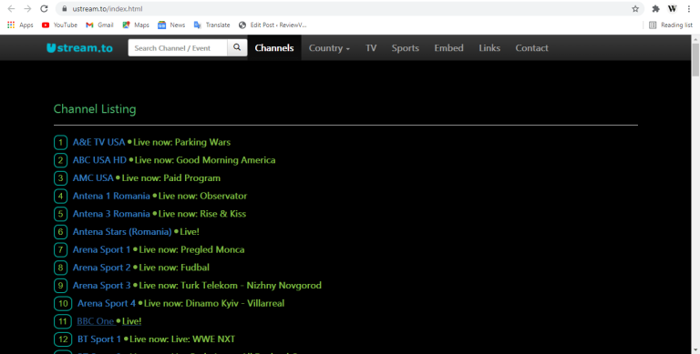The width and height of the screenshot is (700, 354).
Task: Open the Arena Sport 3 channel
Action: click(x=102, y=286)
